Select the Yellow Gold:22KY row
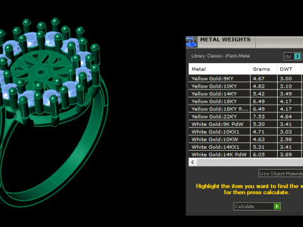 pos(246,117)
